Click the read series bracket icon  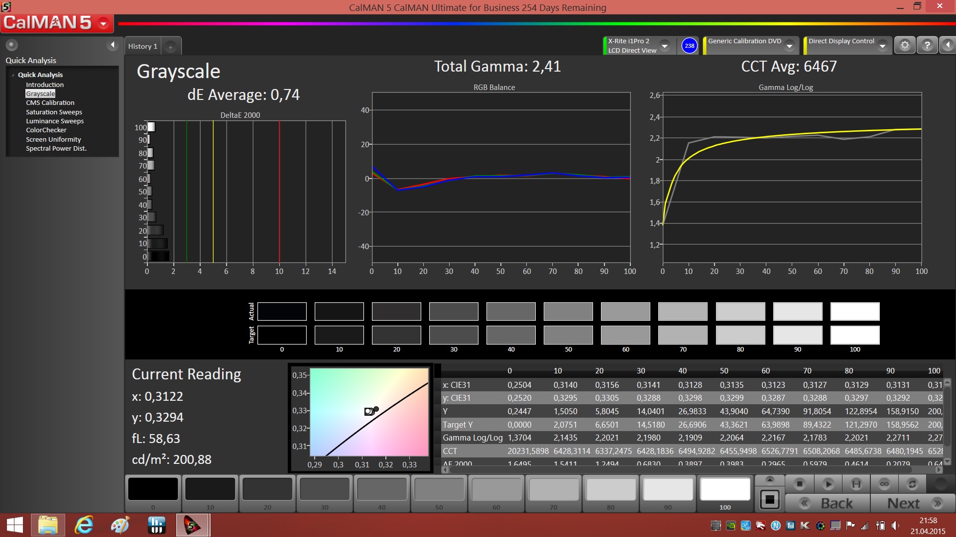click(x=856, y=484)
